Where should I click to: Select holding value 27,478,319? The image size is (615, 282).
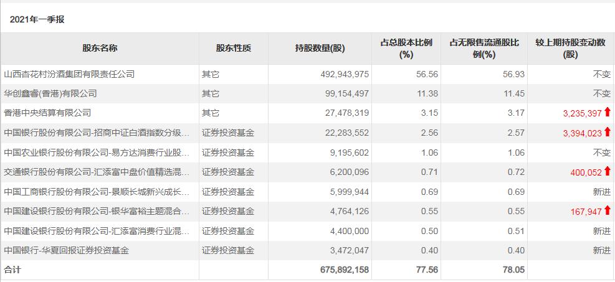tap(347, 113)
